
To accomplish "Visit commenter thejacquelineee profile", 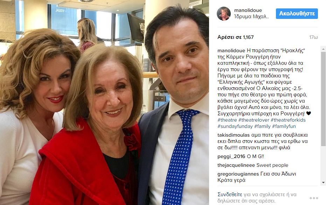I will (236, 165).
